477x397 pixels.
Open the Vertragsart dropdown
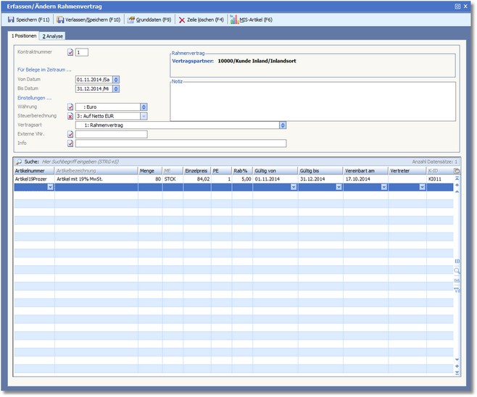(282, 125)
